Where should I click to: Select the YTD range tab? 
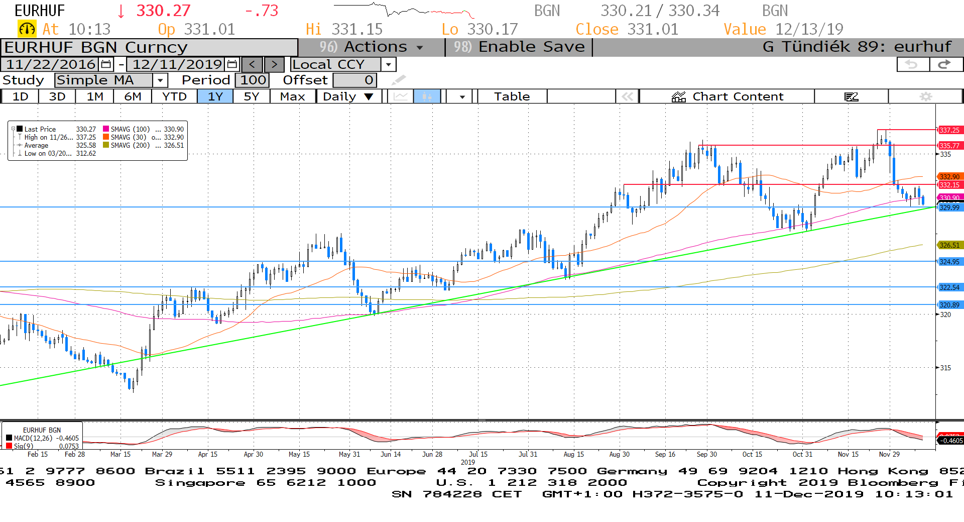click(175, 96)
